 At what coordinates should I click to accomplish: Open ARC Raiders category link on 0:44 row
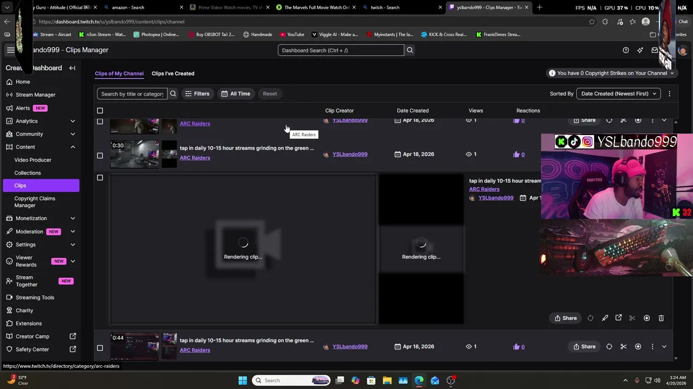click(x=195, y=350)
